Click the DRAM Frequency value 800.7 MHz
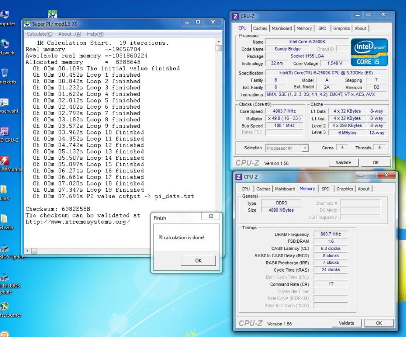This screenshot has width=406, height=337. coord(330,234)
